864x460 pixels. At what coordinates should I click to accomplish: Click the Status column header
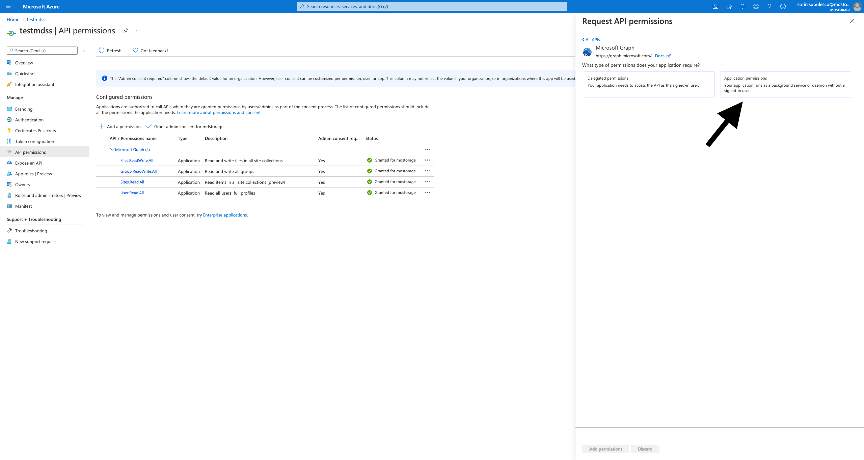click(x=372, y=138)
